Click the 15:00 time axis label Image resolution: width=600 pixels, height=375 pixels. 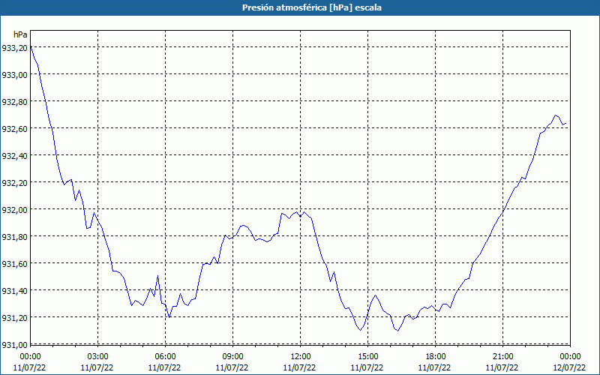[367, 357]
